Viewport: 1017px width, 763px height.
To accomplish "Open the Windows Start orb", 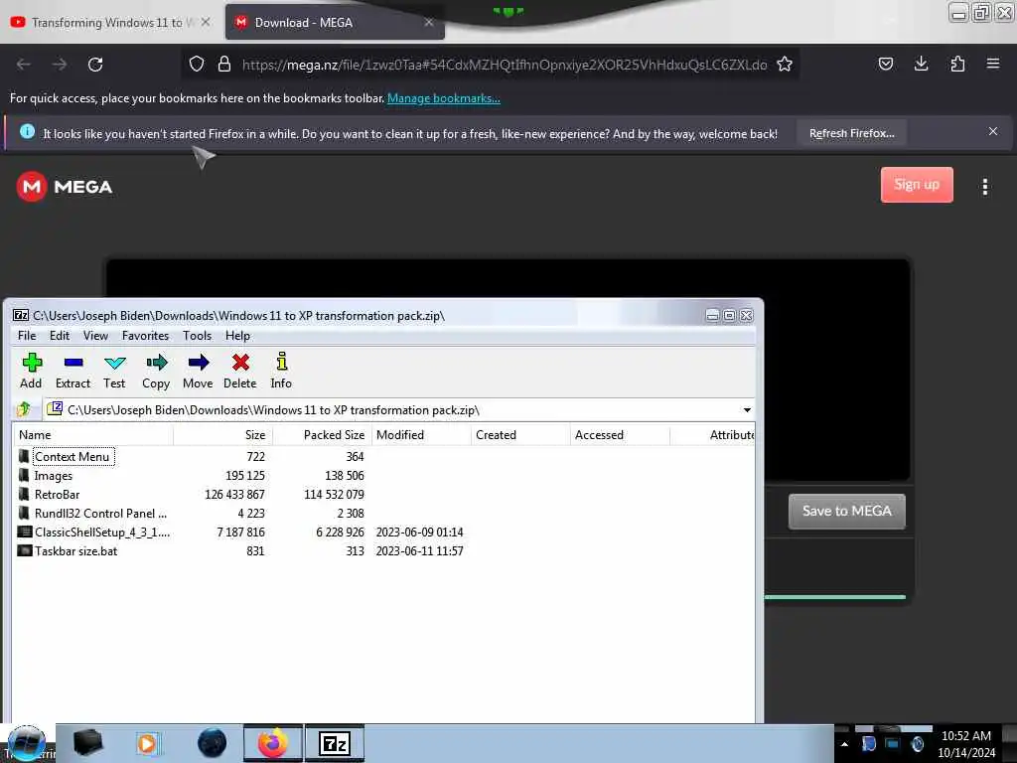I will 27,743.
